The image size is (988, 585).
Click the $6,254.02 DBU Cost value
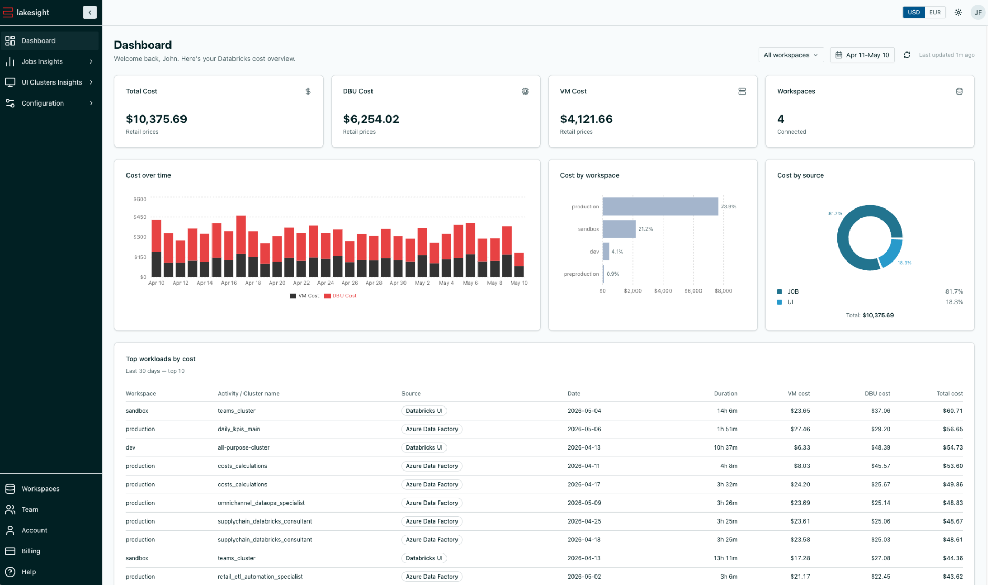click(371, 119)
